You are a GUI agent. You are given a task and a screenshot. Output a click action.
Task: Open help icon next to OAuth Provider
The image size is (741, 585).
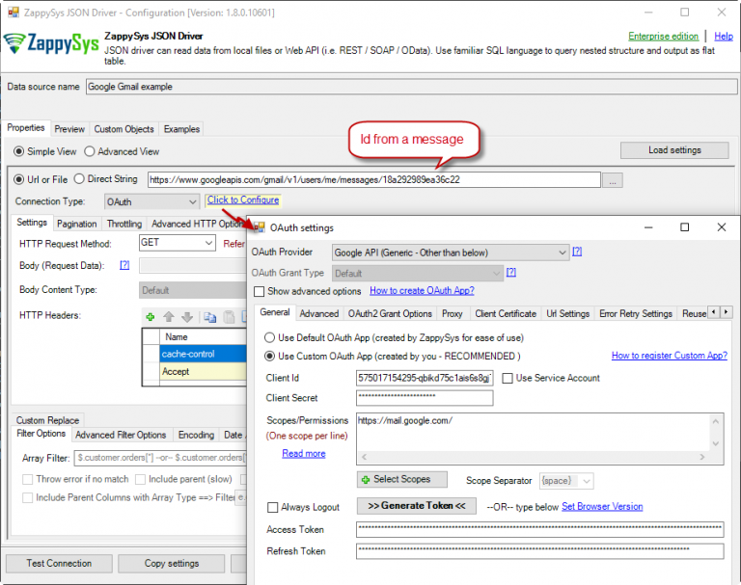[577, 252]
